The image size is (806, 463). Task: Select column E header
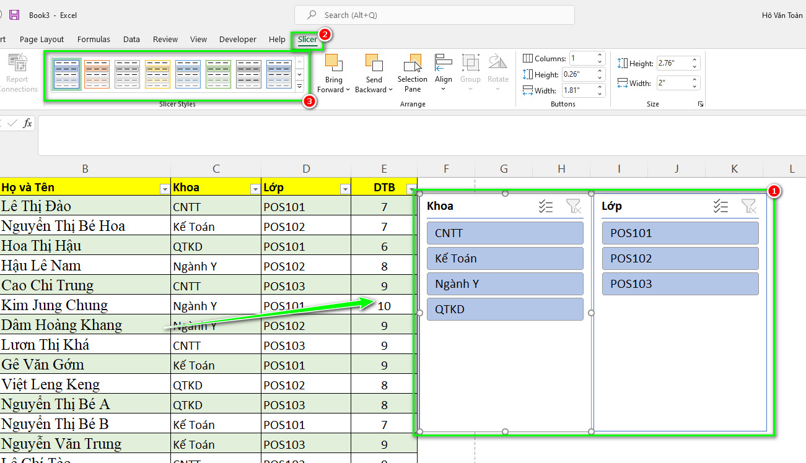pyautogui.click(x=384, y=168)
